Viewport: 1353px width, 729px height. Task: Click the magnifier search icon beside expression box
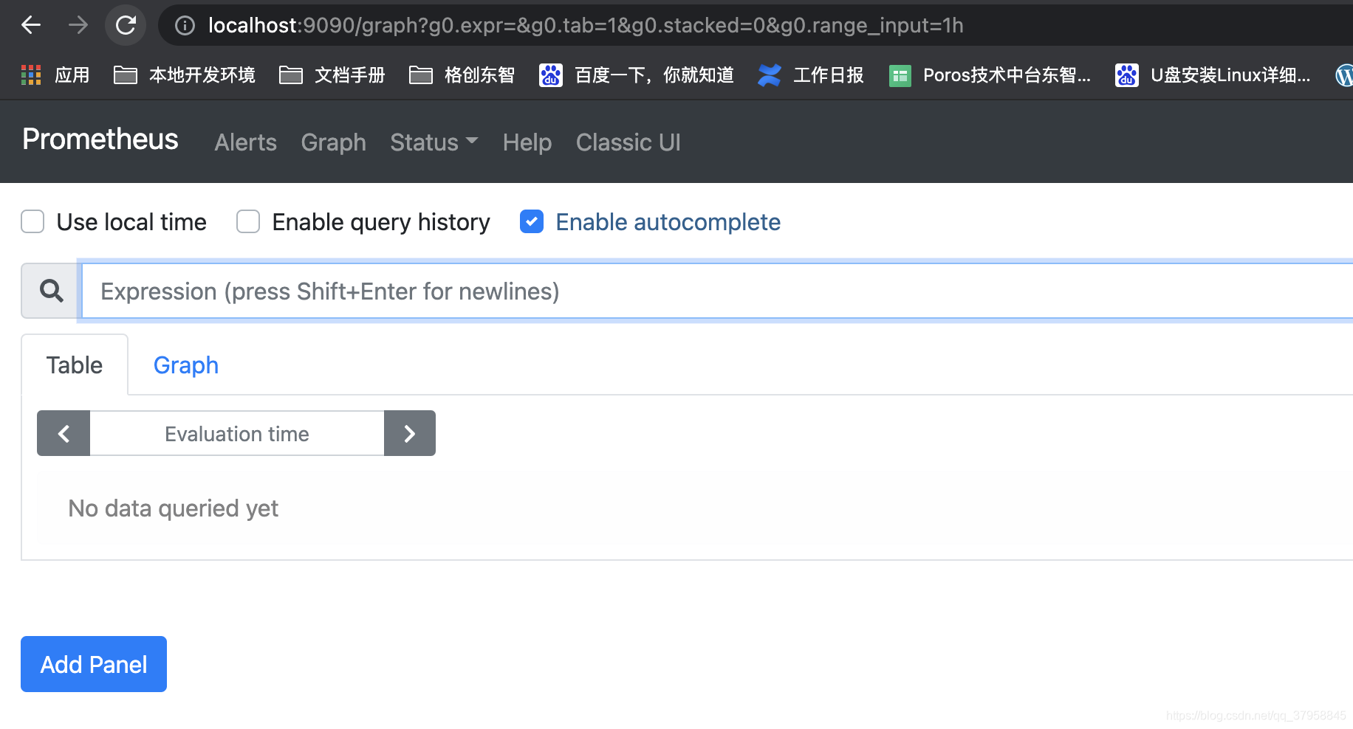point(50,291)
